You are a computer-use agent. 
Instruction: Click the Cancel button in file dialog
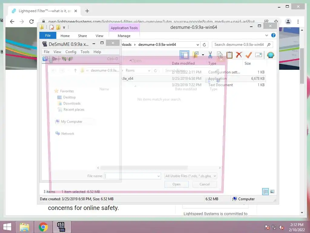205,184
